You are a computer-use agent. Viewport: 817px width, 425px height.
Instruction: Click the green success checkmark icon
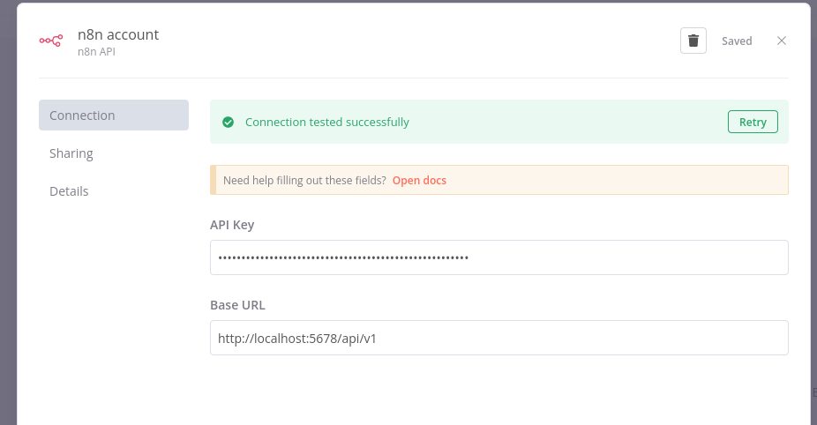228,123
